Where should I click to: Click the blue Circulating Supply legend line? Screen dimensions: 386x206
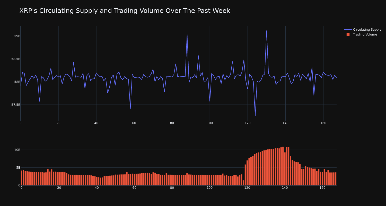348,30
